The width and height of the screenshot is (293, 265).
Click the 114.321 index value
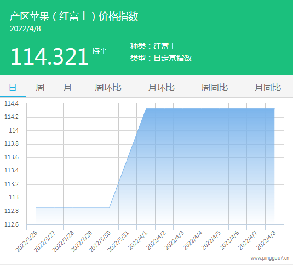click(49, 56)
